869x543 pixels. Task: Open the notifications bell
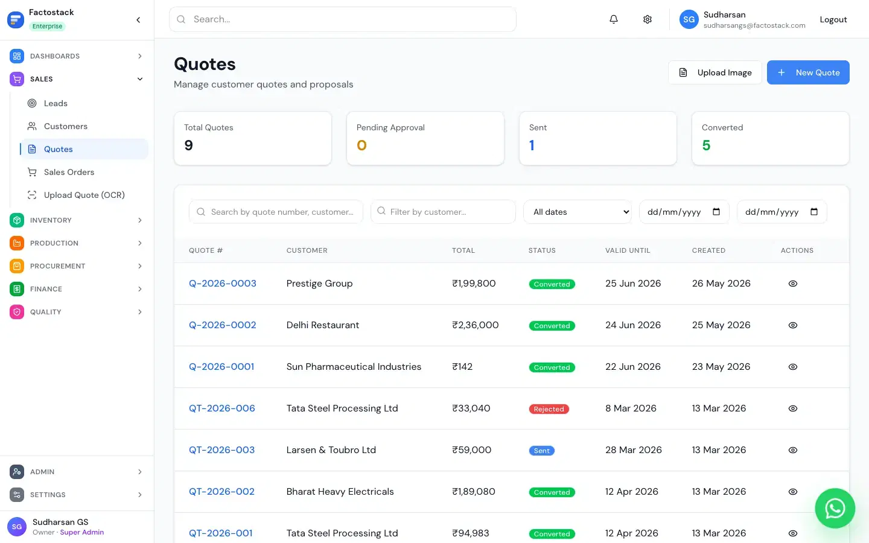(614, 19)
